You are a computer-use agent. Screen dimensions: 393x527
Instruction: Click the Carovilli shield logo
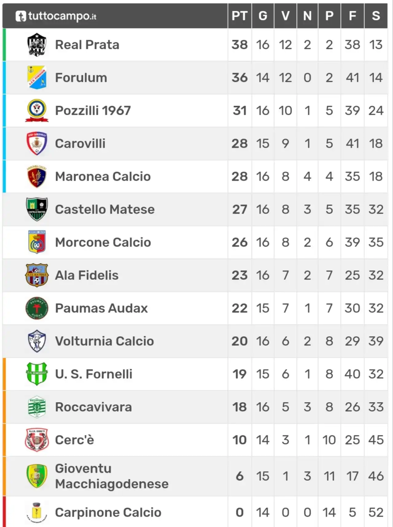click(37, 143)
